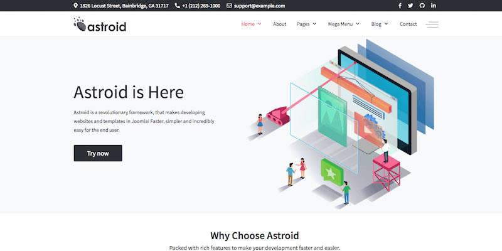Click the phone icon beside the number

coord(178,6)
